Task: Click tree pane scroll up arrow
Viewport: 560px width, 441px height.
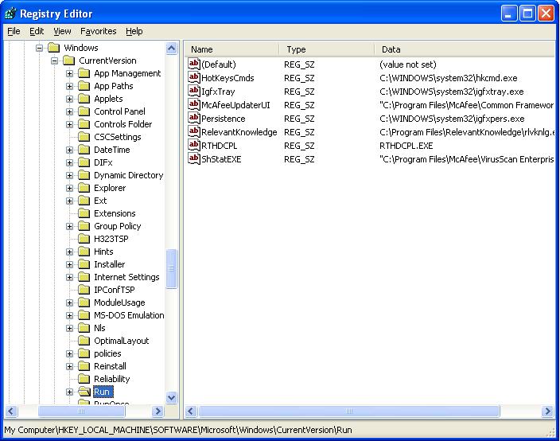Action: point(172,49)
